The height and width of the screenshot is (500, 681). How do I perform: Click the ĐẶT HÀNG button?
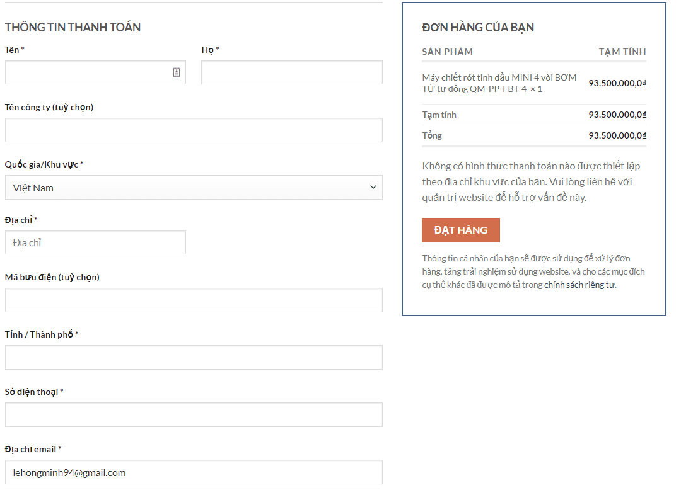point(460,230)
